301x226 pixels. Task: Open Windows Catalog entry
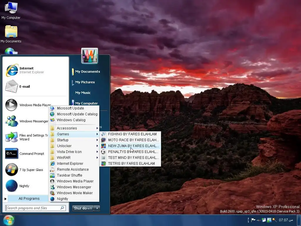tap(74, 120)
